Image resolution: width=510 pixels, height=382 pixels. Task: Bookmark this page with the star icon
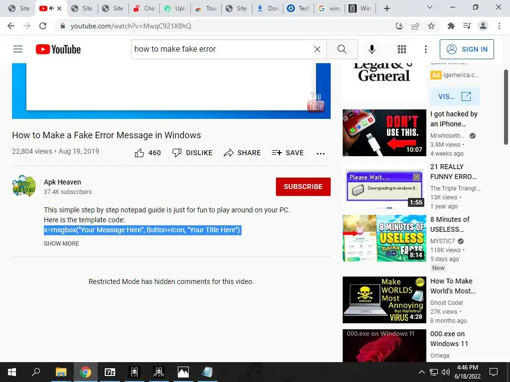pyautogui.click(x=431, y=26)
